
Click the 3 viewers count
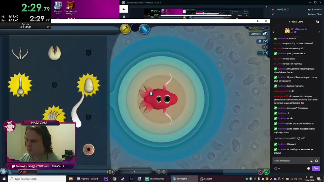315,10
